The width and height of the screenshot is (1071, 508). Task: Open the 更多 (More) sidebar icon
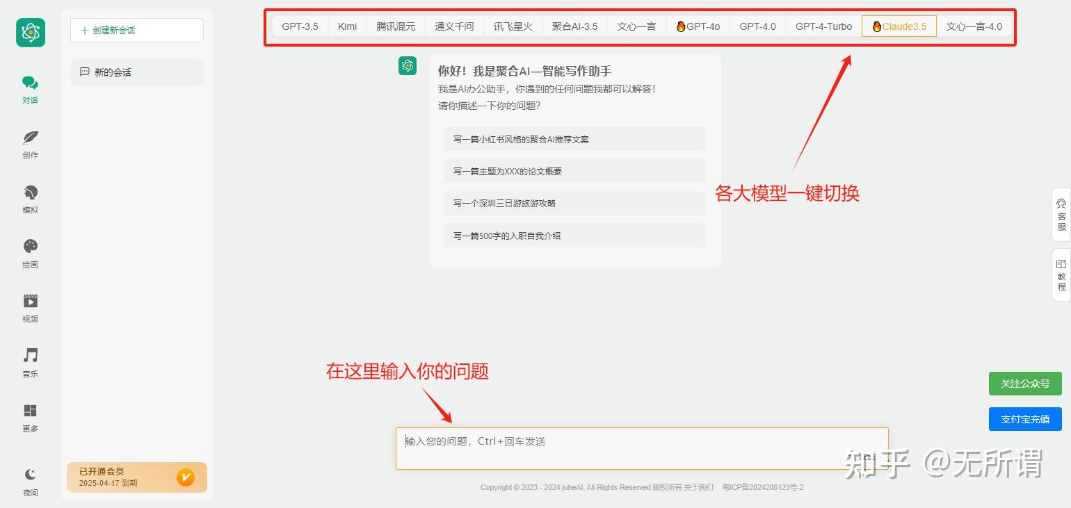pos(30,416)
